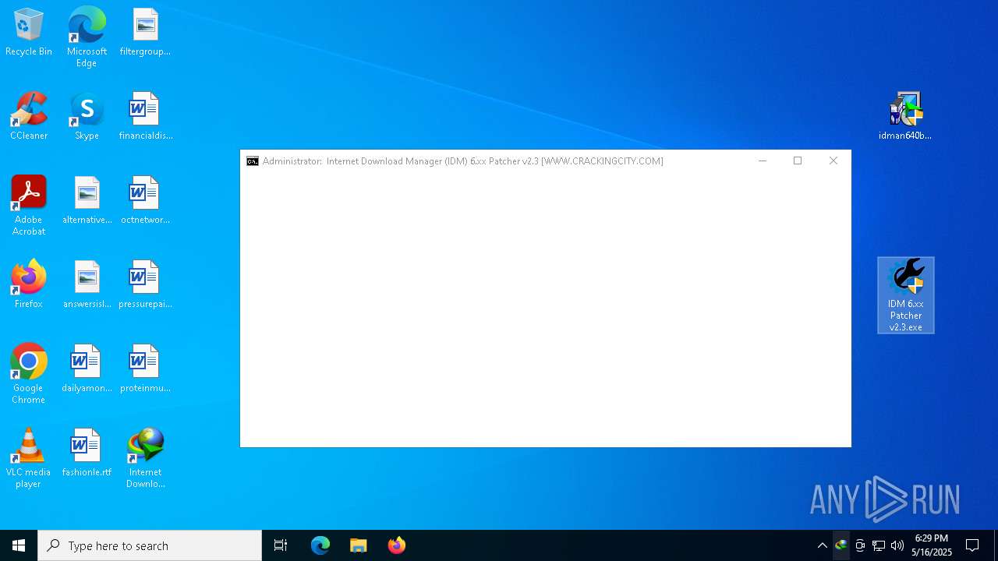Select the dailyamon Word document icon
998x561 pixels.
tap(87, 369)
